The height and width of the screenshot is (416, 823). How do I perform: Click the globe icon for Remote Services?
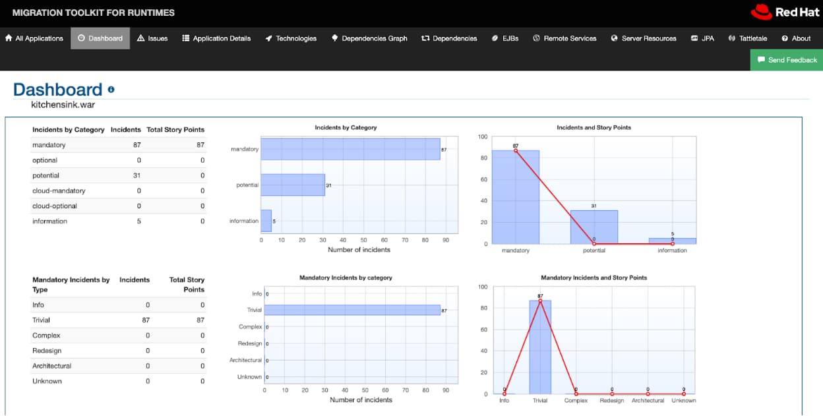pos(537,38)
